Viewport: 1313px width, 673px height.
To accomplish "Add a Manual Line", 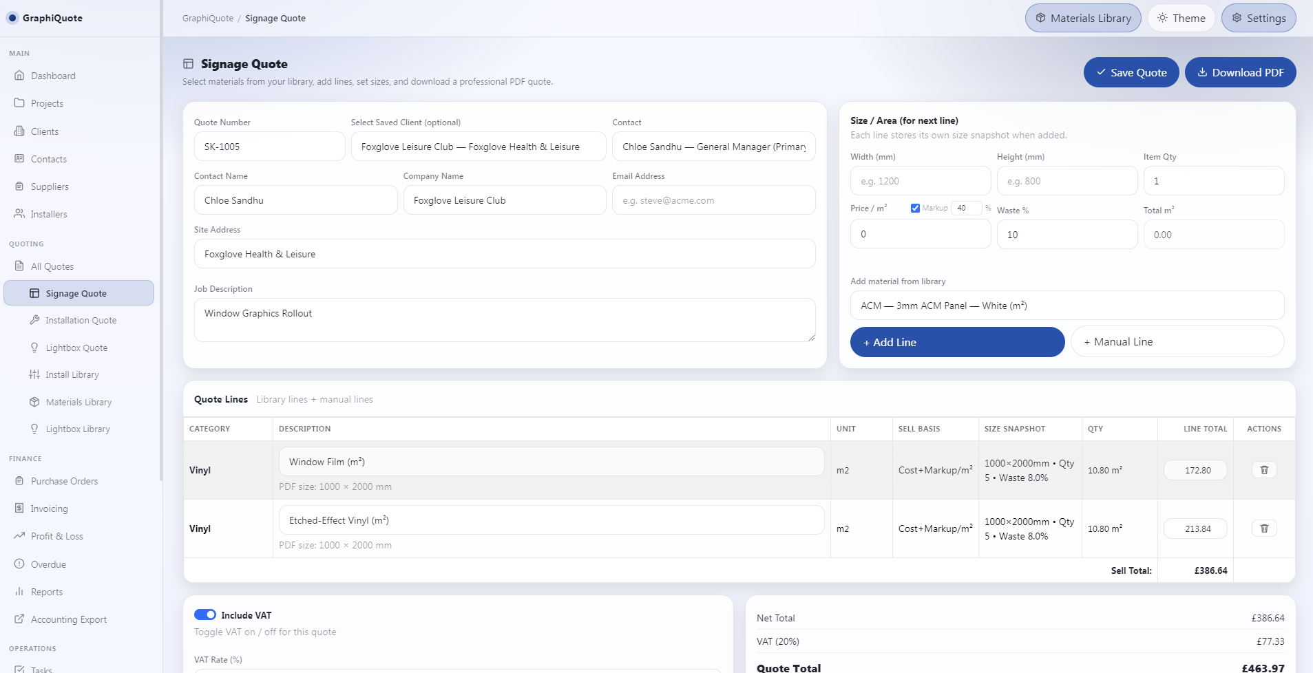I will point(1177,342).
